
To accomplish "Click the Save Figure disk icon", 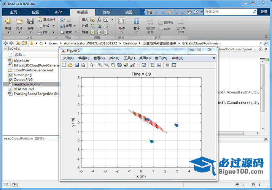I will (x=77, y=65).
